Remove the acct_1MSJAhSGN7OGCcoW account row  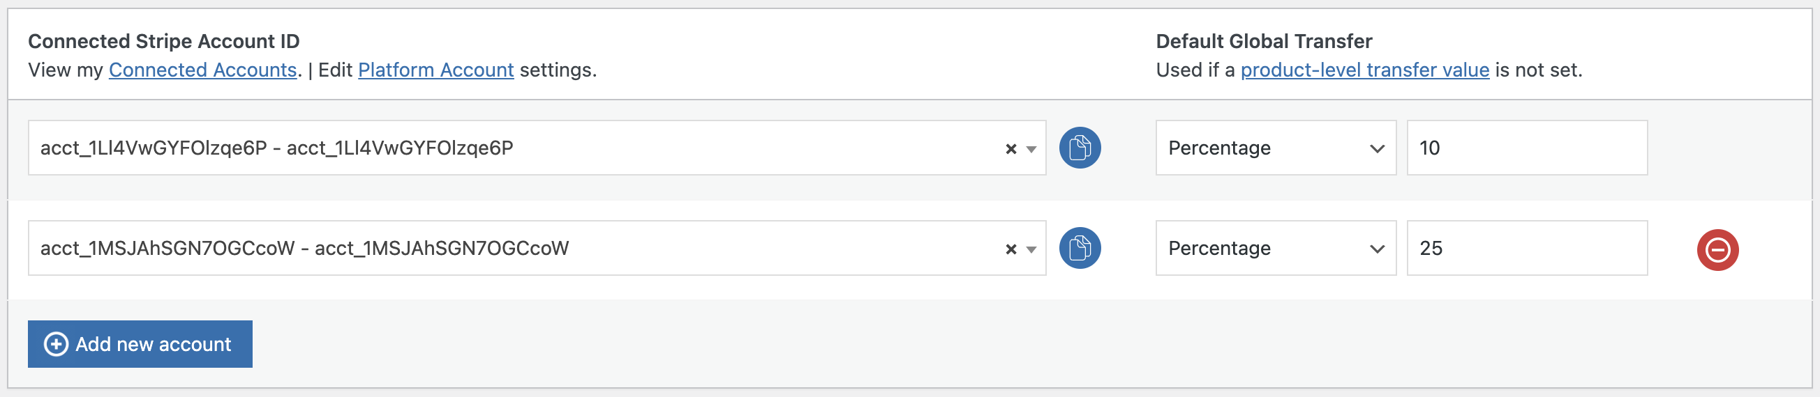(x=1717, y=249)
